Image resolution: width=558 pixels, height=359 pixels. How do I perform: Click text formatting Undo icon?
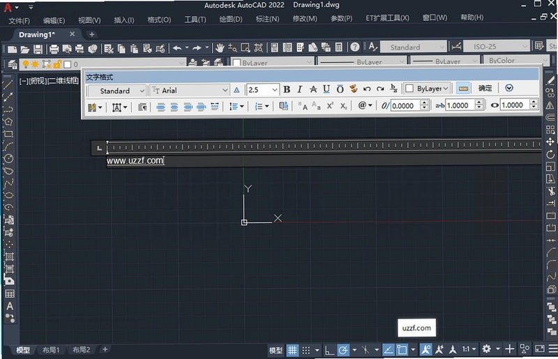367,89
